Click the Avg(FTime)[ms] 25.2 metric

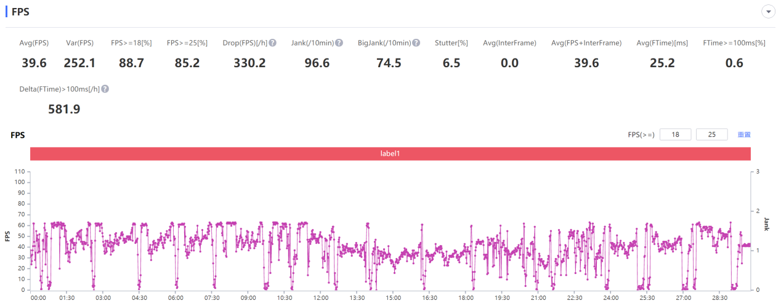pyautogui.click(x=662, y=63)
